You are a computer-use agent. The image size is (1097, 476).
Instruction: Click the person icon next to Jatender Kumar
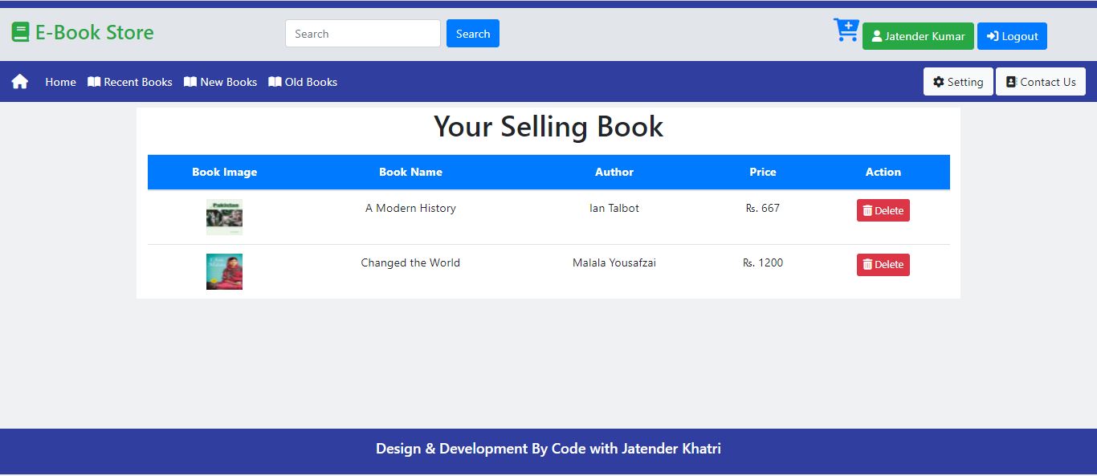[879, 36]
